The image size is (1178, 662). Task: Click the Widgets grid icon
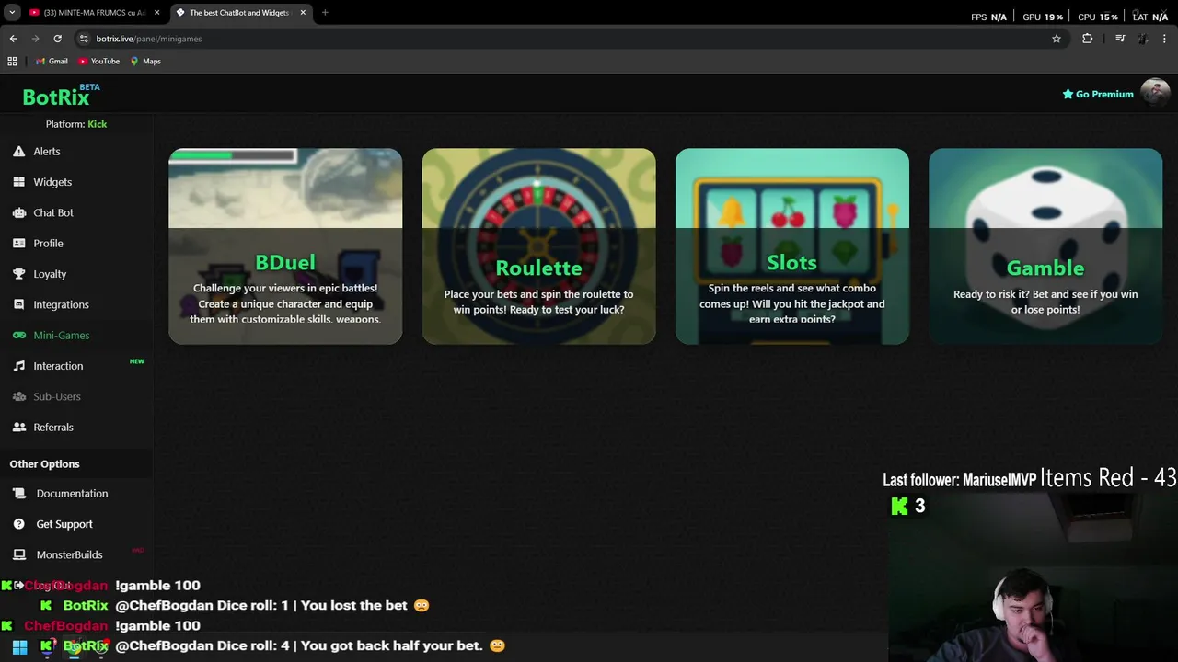[x=18, y=182]
